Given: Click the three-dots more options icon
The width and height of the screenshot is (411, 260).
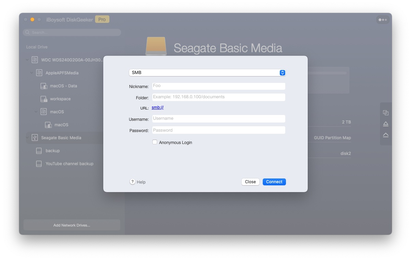Looking at the screenshot, I should point(383,20).
